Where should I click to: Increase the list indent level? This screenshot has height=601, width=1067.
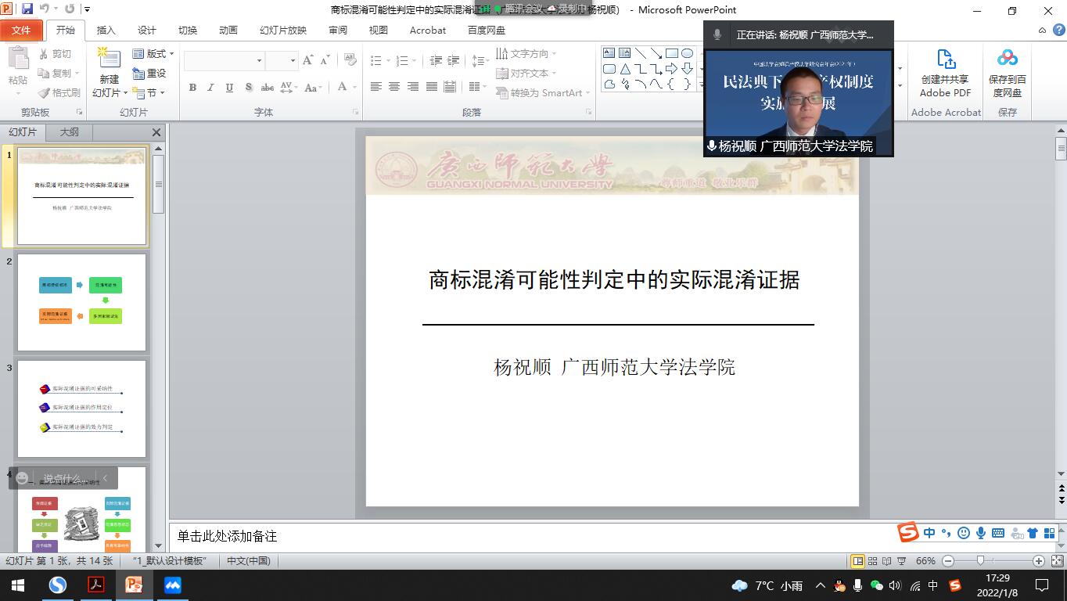454,60
